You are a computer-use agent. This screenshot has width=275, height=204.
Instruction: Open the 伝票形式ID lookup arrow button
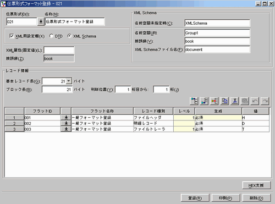pyautogui.click(x=41, y=21)
